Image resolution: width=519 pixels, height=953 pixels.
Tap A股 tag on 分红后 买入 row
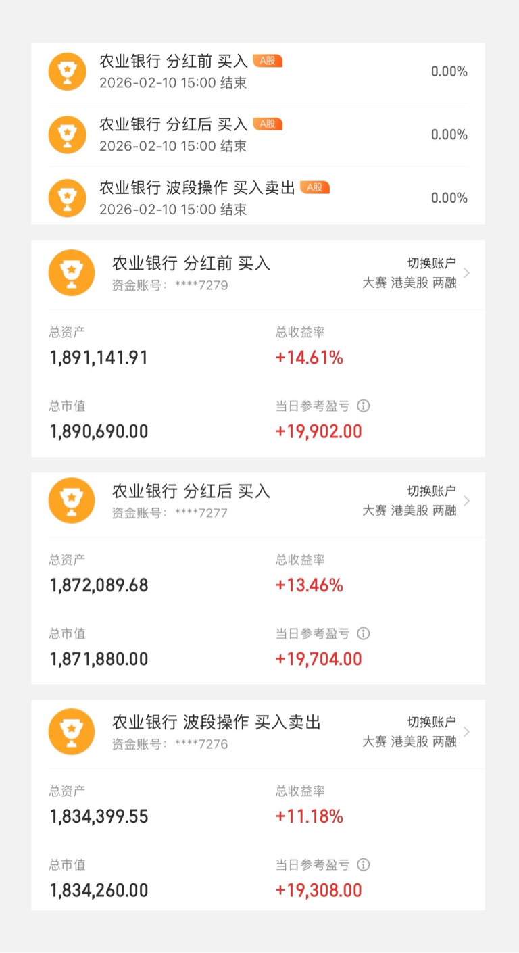tap(268, 124)
